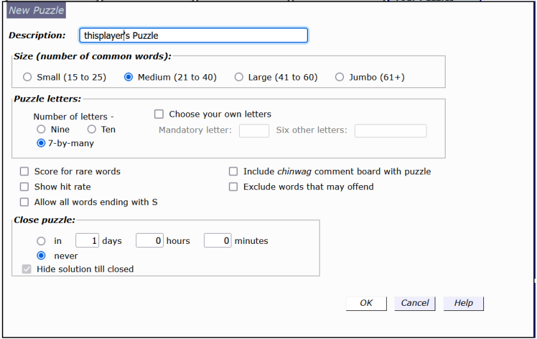Click the Six other letters field
Image resolution: width=537 pixels, height=339 pixels.
coord(390,131)
